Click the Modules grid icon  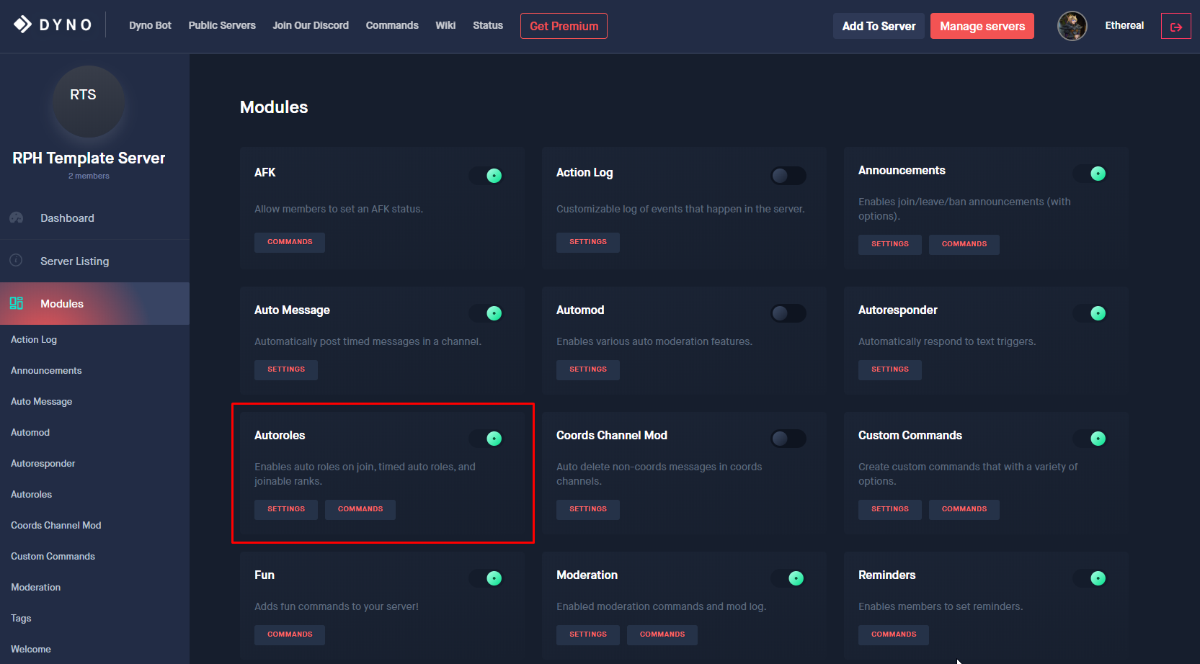pos(16,303)
